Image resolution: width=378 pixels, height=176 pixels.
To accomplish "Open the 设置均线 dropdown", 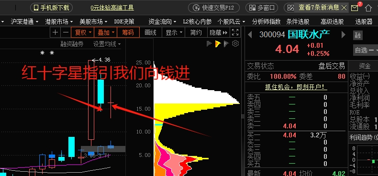I will tap(107, 44).
